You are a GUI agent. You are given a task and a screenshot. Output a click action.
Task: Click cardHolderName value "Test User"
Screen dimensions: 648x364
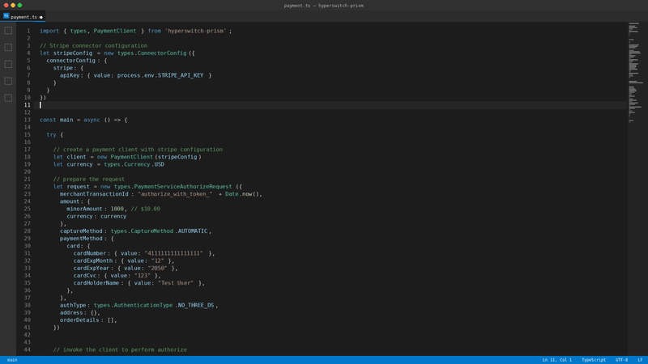click(176, 284)
